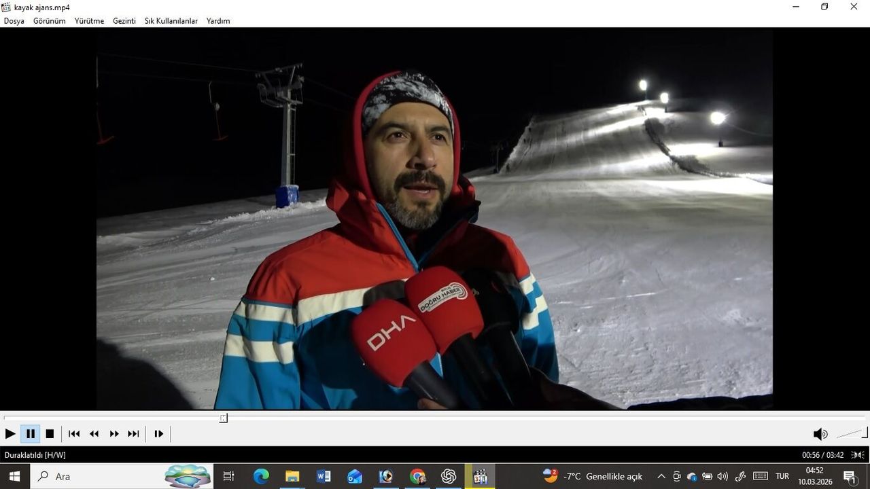
Task: Stop the video playback
Action: (50, 434)
